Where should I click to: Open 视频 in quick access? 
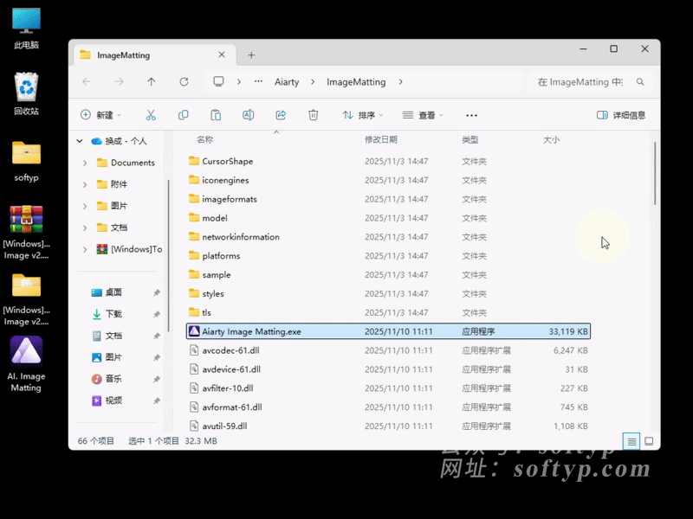click(113, 400)
